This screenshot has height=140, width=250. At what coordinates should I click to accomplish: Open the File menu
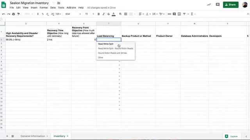[x=12, y=8]
